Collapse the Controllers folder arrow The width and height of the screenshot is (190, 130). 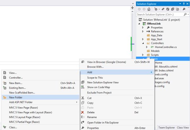(x=143, y=43)
